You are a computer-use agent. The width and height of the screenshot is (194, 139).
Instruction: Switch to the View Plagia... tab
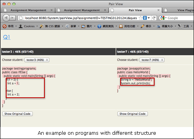pyautogui.click(x=179, y=10)
